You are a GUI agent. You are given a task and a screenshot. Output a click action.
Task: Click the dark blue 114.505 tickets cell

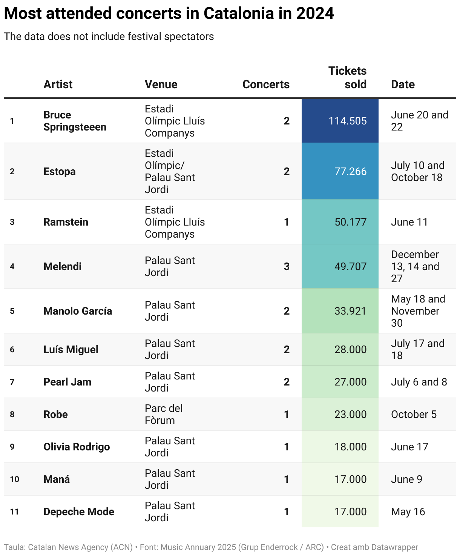340,121
